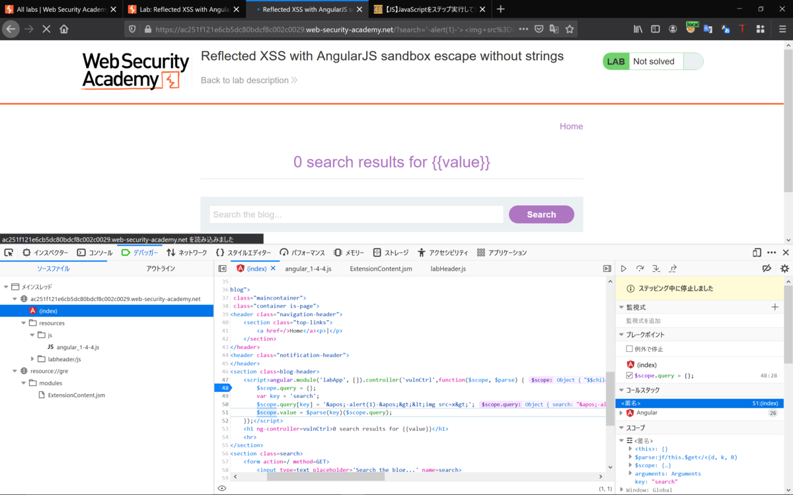Click the Google Translate extension icon
Image resolution: width=793 pixels, height=495 pixels.
[708, 29]
